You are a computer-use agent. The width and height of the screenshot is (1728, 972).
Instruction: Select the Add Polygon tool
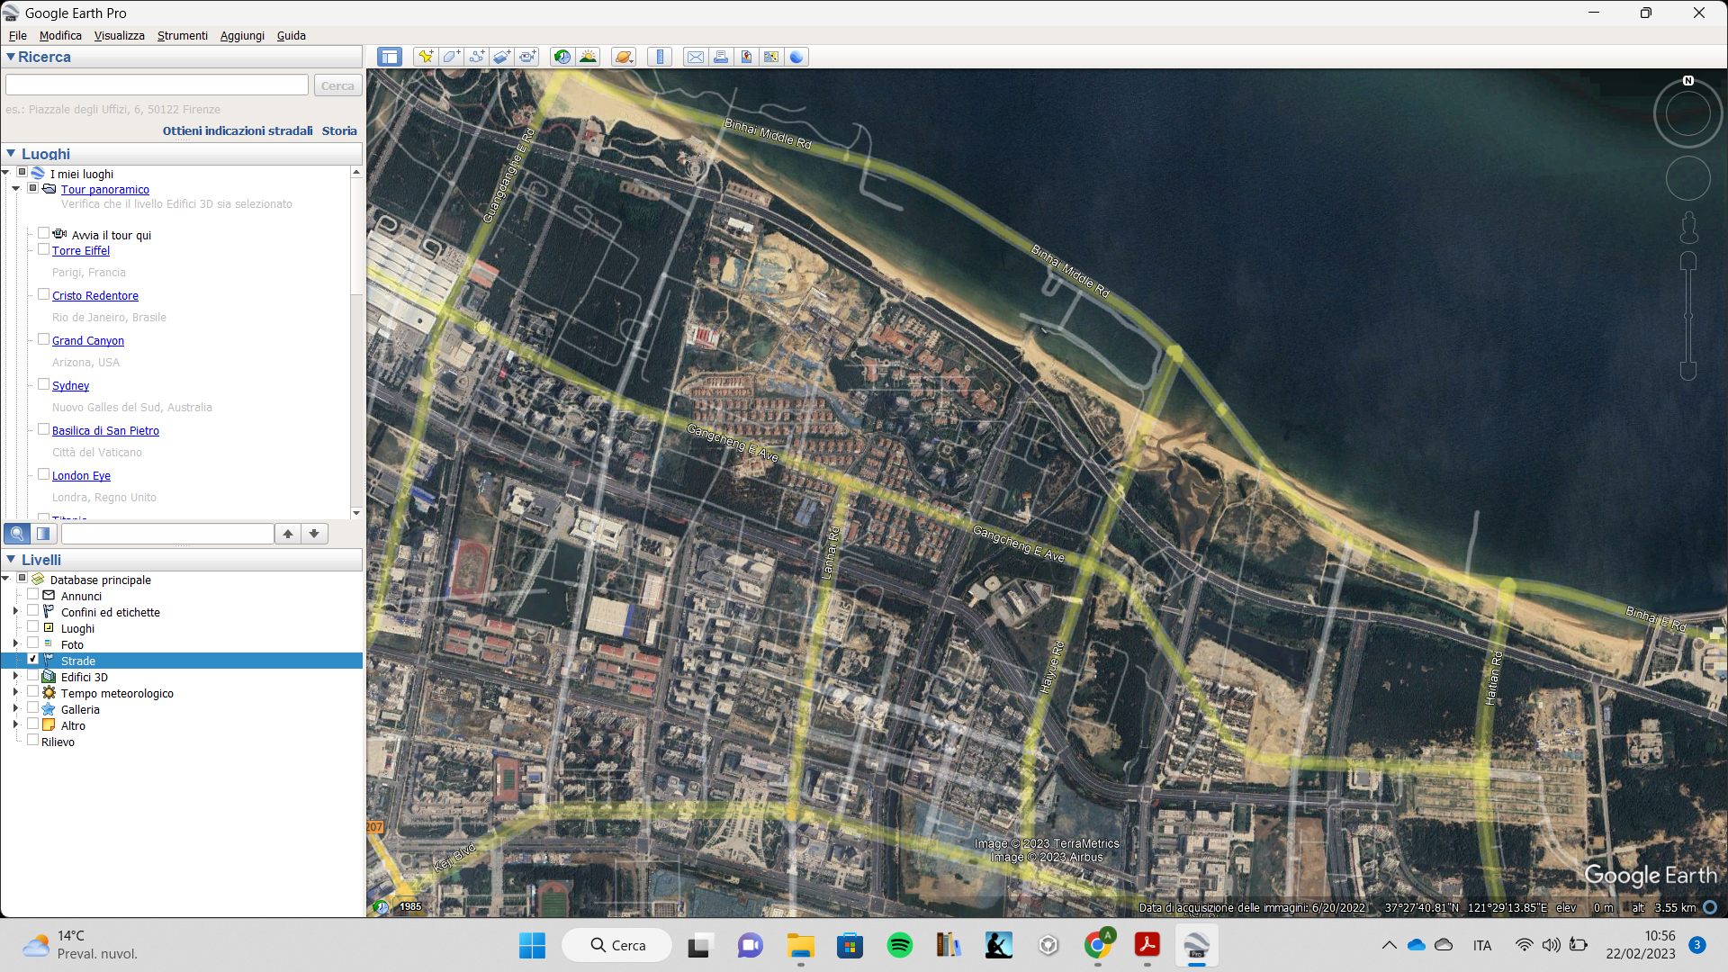(x=451, y=57)
